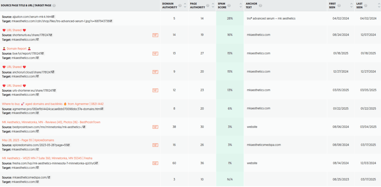Select 28% spam score cell
The height and width of the screenshot is (187, 381).
[x=230, y=19]
